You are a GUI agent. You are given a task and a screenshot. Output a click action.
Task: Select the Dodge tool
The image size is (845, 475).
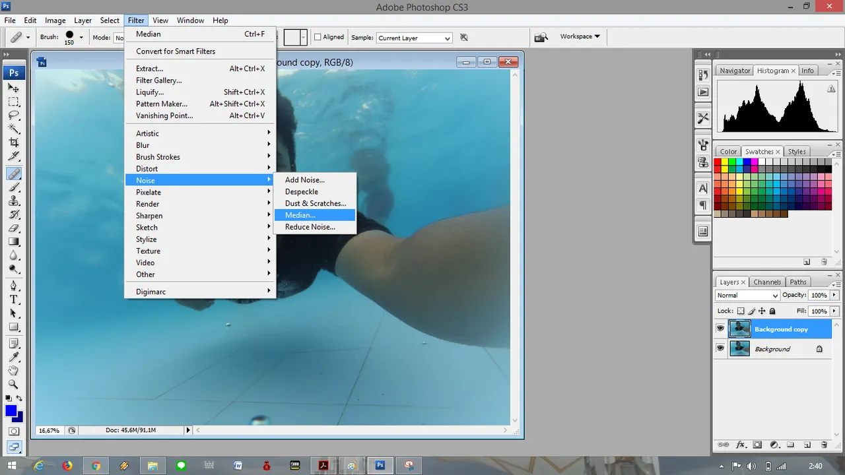pyautogui.click(x=14, y=270)
